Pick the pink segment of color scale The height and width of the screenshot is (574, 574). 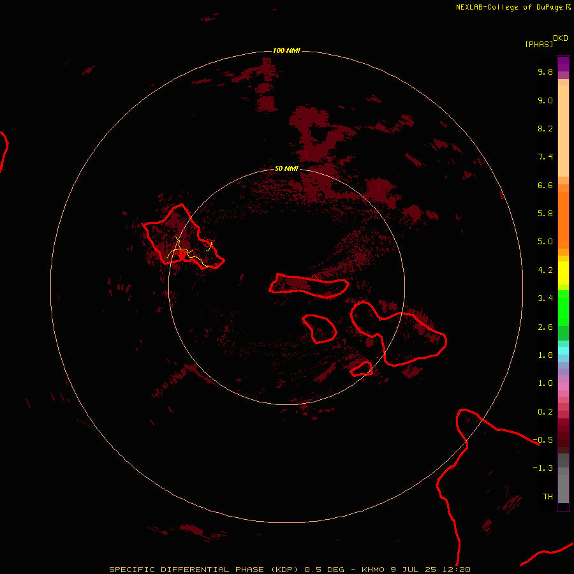(563, 386)
